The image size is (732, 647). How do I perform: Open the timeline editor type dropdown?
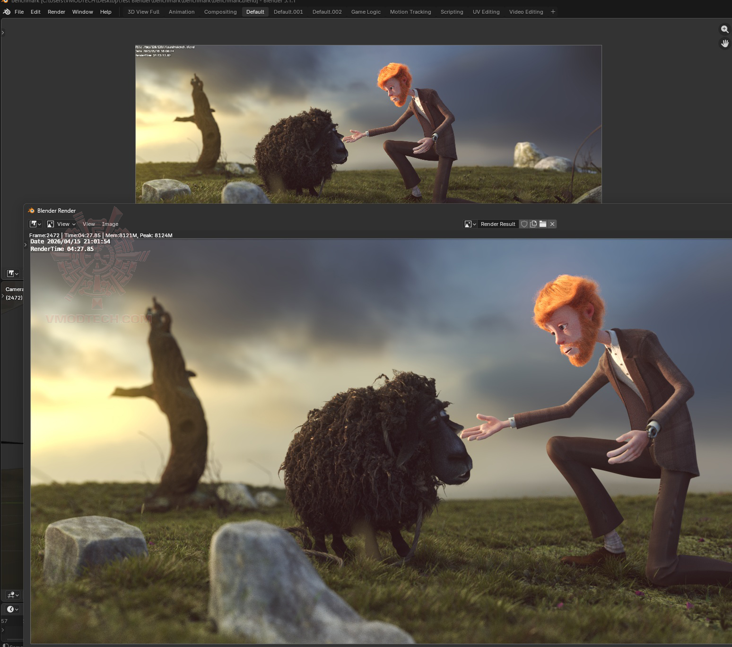click(13, 609)
